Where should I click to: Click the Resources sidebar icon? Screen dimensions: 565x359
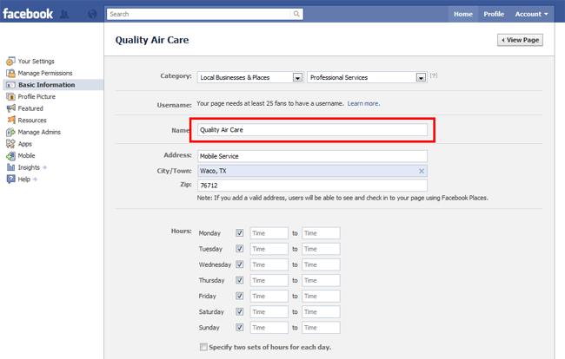click(10, 120)
